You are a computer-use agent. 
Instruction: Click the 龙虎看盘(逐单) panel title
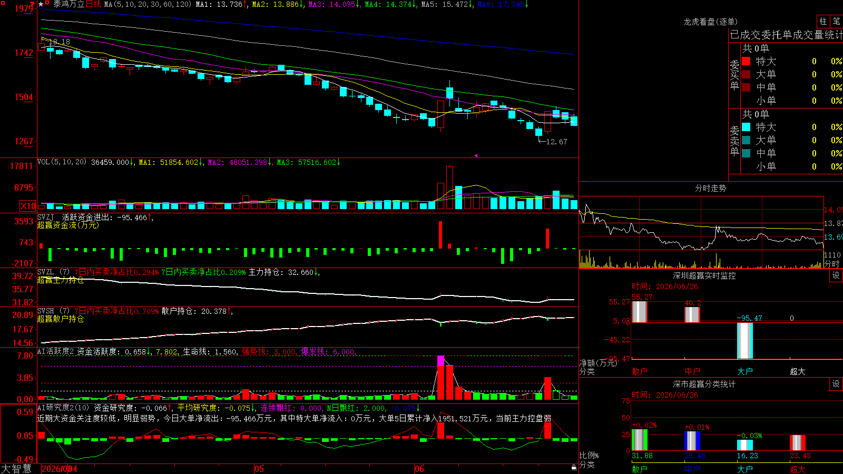[x=710, y=22]
